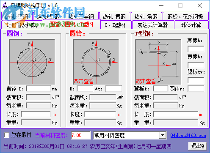Image resolution: width=210 pixels, height=153 pixels.
Task: Select the 圆管、圆钢、T型钢 tab
Action: point(72,24)
